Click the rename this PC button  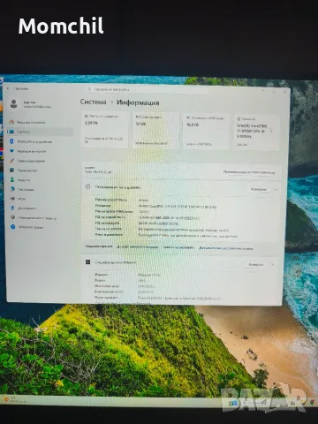pos(249,172)
